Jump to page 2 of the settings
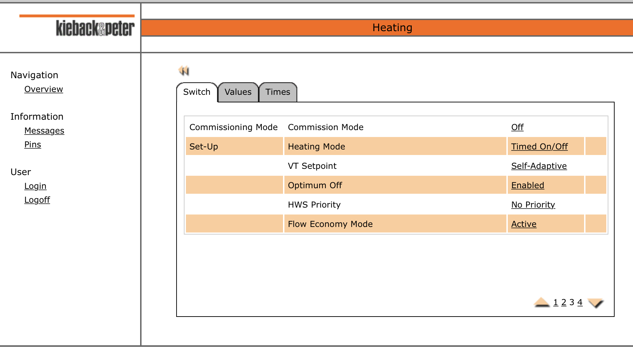Viewport: 633px width, 347px height. 564,302
